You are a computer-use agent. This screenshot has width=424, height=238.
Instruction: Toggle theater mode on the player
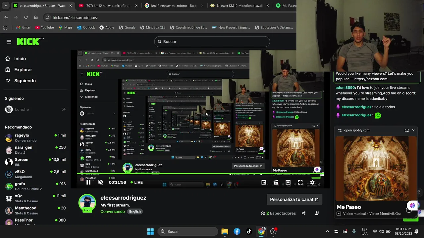point(288,182)
